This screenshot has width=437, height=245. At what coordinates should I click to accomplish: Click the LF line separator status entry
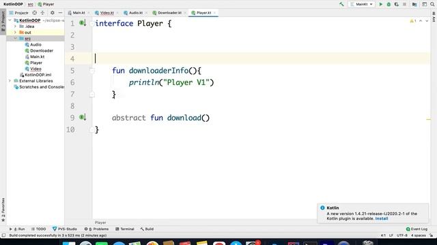[391, 235]
